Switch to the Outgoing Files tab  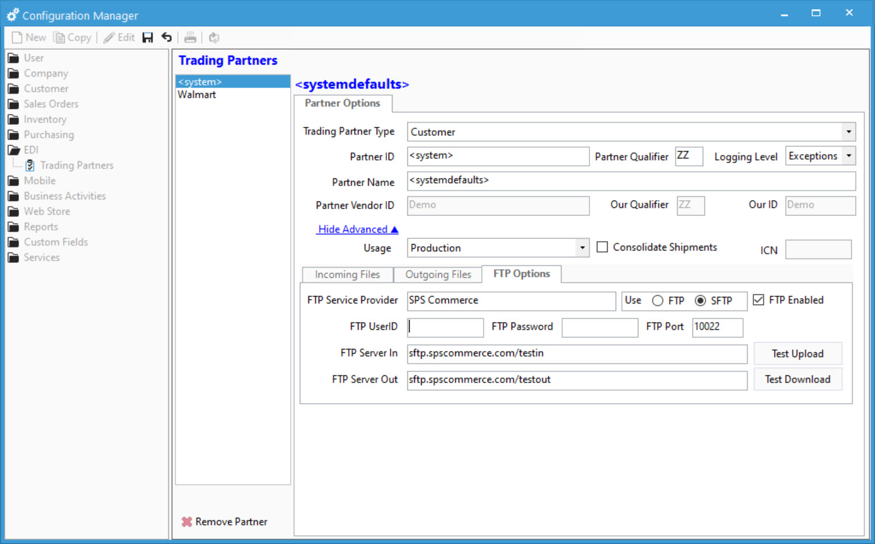(438, 274)
